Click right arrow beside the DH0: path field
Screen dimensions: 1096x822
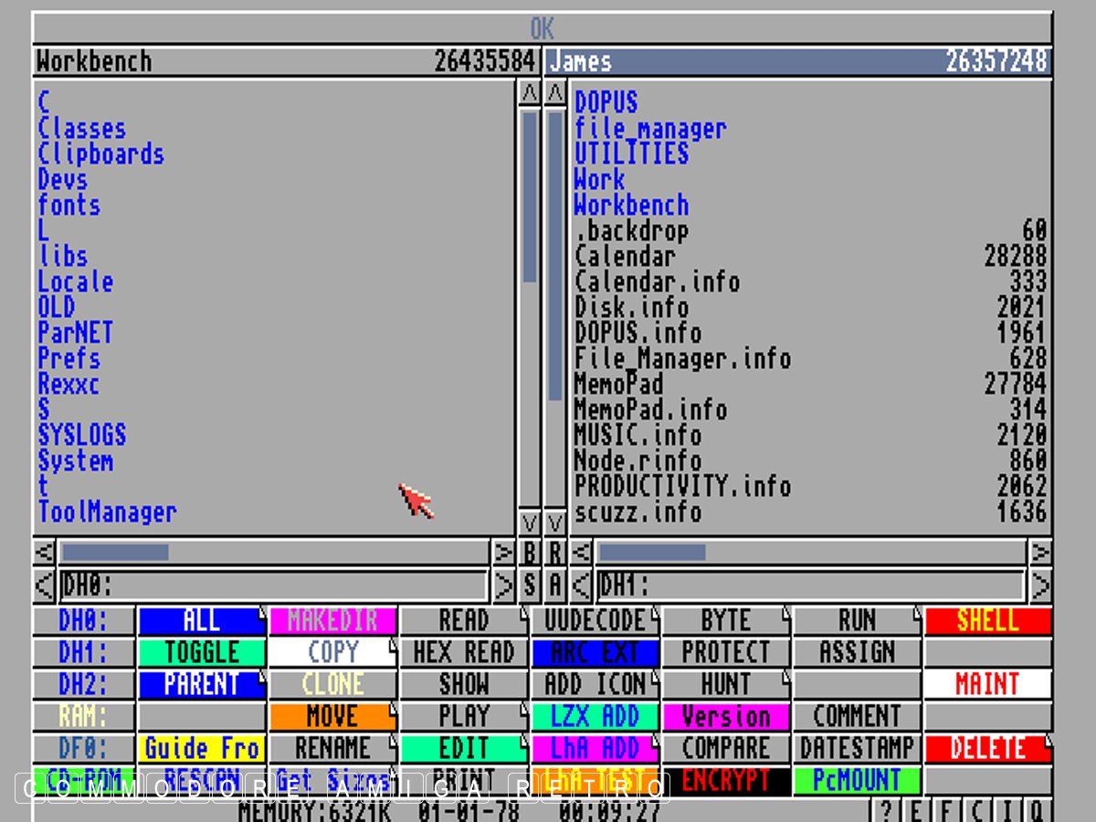tap(503, 585)
